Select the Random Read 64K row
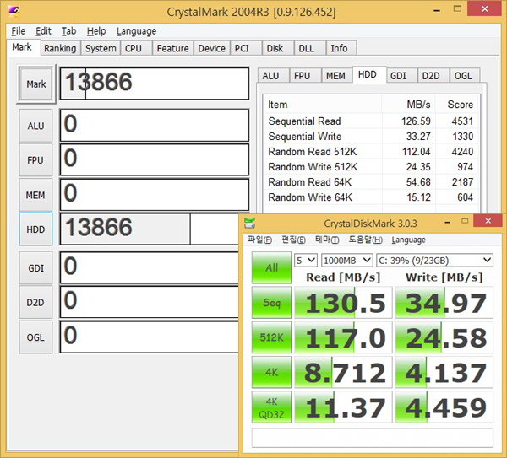Viewport: 507px width, 458px height. (x=371, y=181)
